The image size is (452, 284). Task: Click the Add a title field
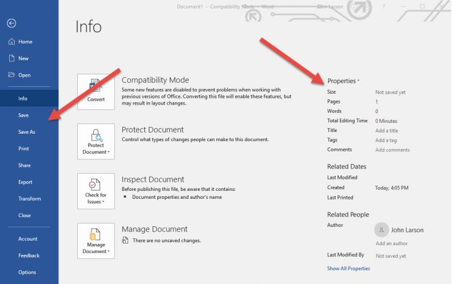[x=387, y=131]
